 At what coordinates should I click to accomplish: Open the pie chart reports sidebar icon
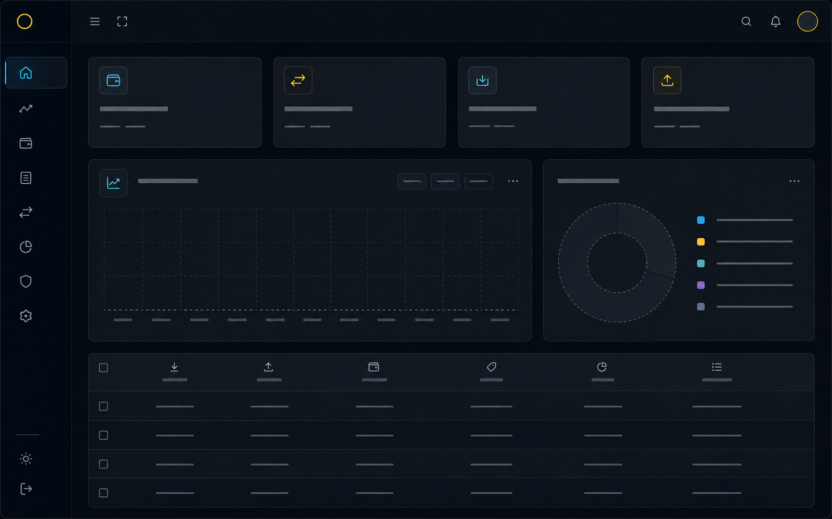[26, 247]
